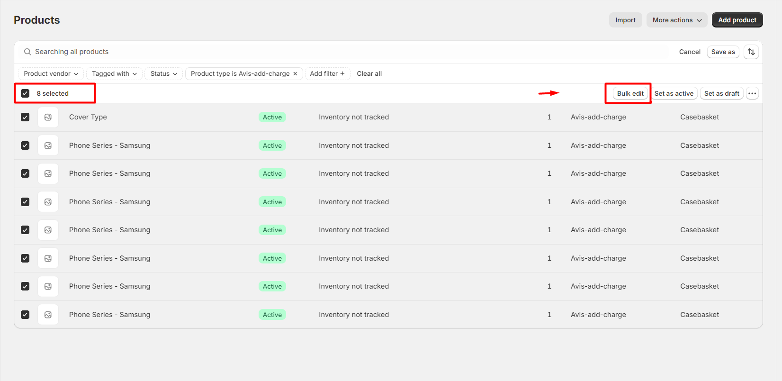
Task: Click Clear all filters link
Action: [x=369, y=73]
